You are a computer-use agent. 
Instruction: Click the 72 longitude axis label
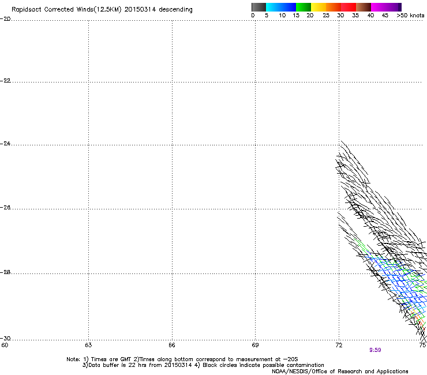point(339,346)
